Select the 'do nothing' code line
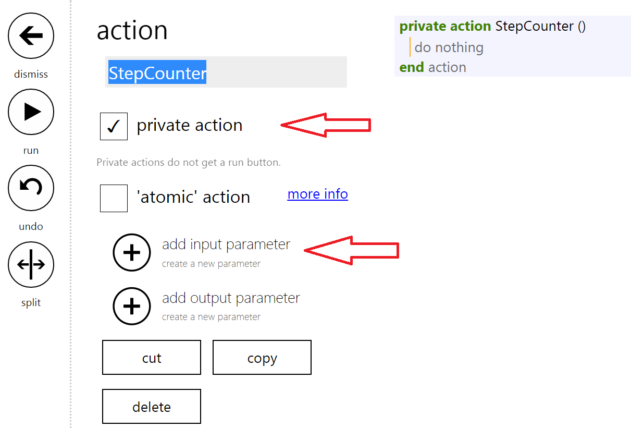This screenshot has width=631, height=428. tap(449, 47)
